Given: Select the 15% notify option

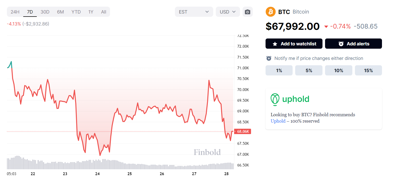Looking at the screenshot, I should click(368, 71).
